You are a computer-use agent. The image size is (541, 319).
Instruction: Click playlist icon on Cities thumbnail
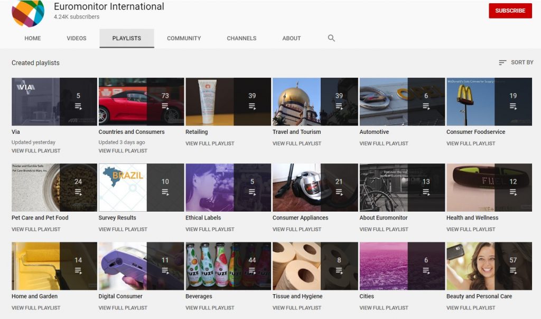tap(426, 271)
